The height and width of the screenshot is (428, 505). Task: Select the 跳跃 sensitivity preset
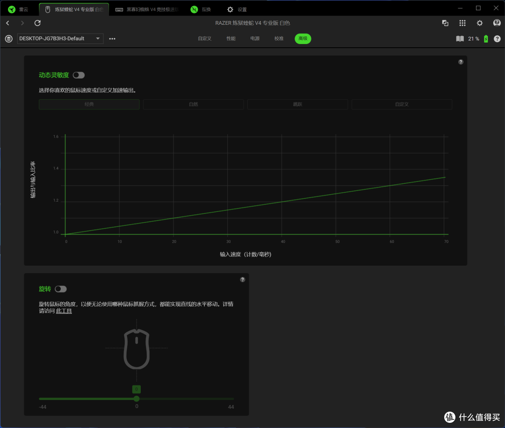tap(297, 104)
